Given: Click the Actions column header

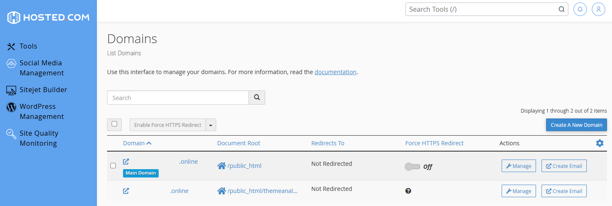Looking at the screenshot, I should coord(510,143).
